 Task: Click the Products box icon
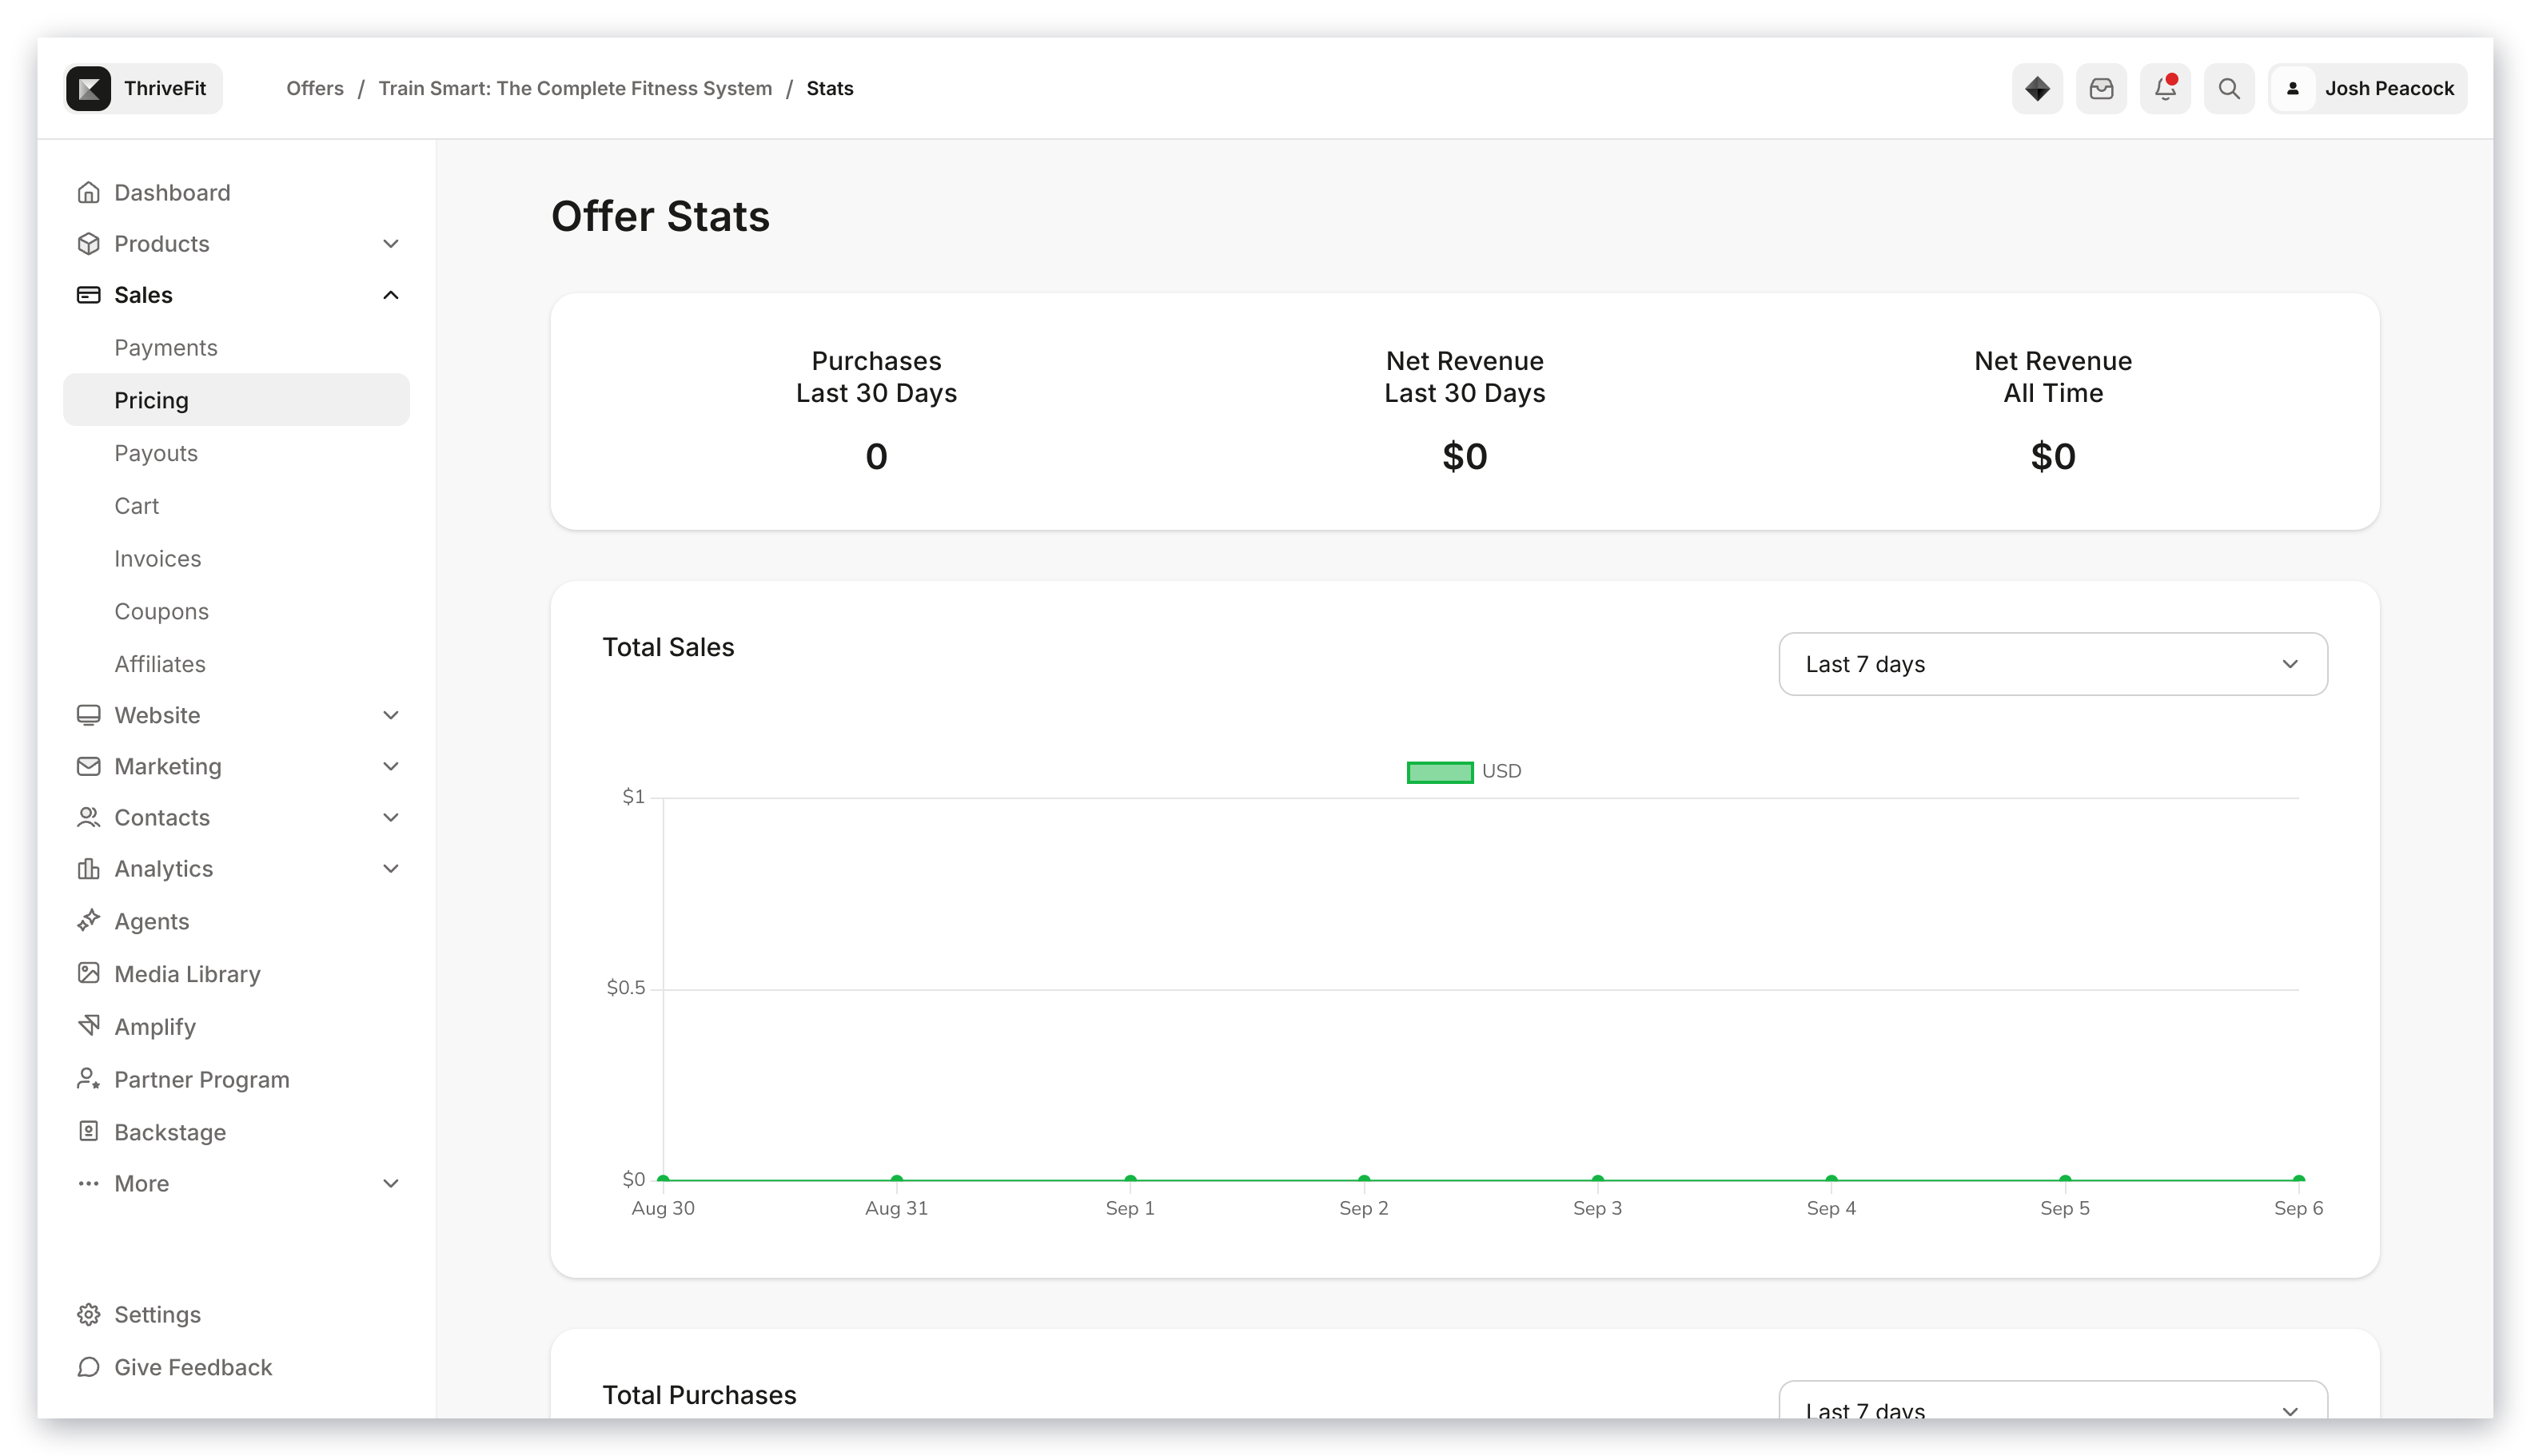click(88, 243)
